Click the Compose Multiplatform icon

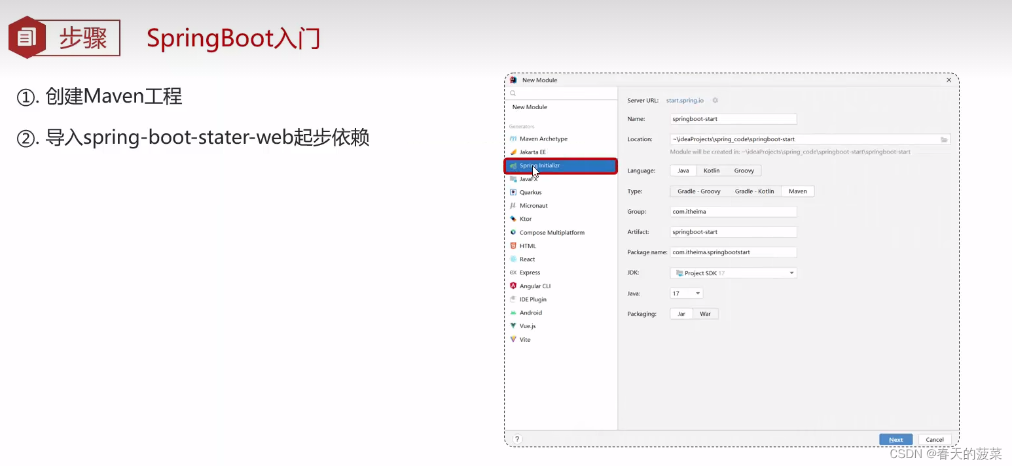click(x=513, y=232)
